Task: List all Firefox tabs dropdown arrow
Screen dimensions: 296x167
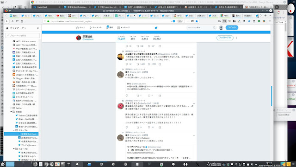Action: (270, 15)
